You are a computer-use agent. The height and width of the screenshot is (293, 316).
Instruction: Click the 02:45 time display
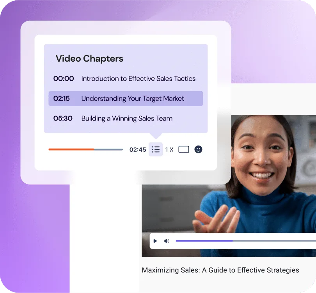(x=137, y=149)
